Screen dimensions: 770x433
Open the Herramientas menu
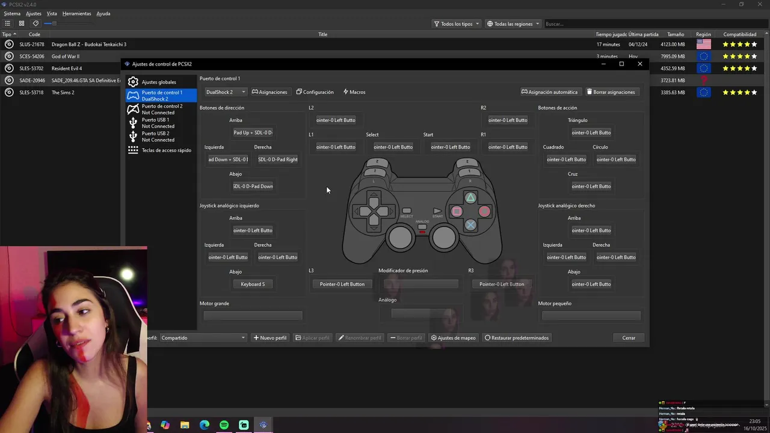[77, 13]
